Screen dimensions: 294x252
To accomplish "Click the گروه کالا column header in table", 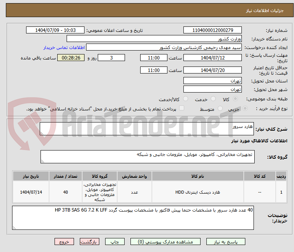I will 100,176.
